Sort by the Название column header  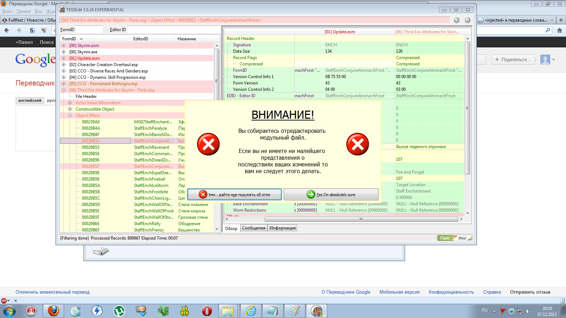pos(195,39)
